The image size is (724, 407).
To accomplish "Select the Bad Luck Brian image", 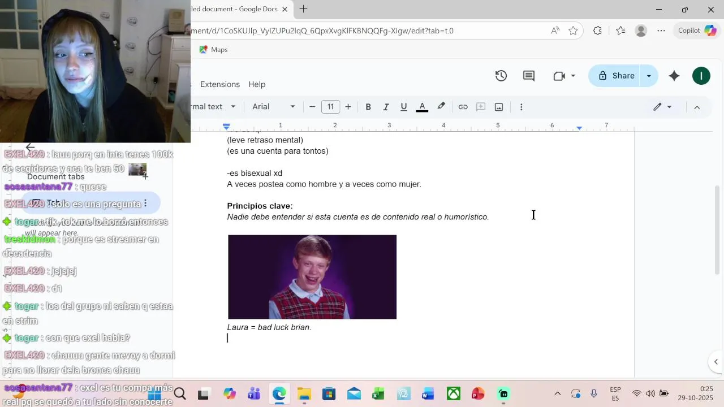I will point(312,277).
